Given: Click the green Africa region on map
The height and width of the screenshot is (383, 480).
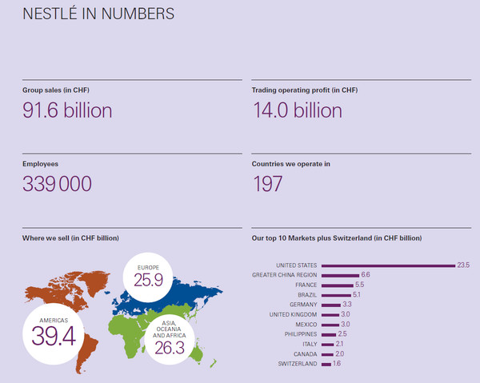Looking at the screenshot, I should 127,335.
